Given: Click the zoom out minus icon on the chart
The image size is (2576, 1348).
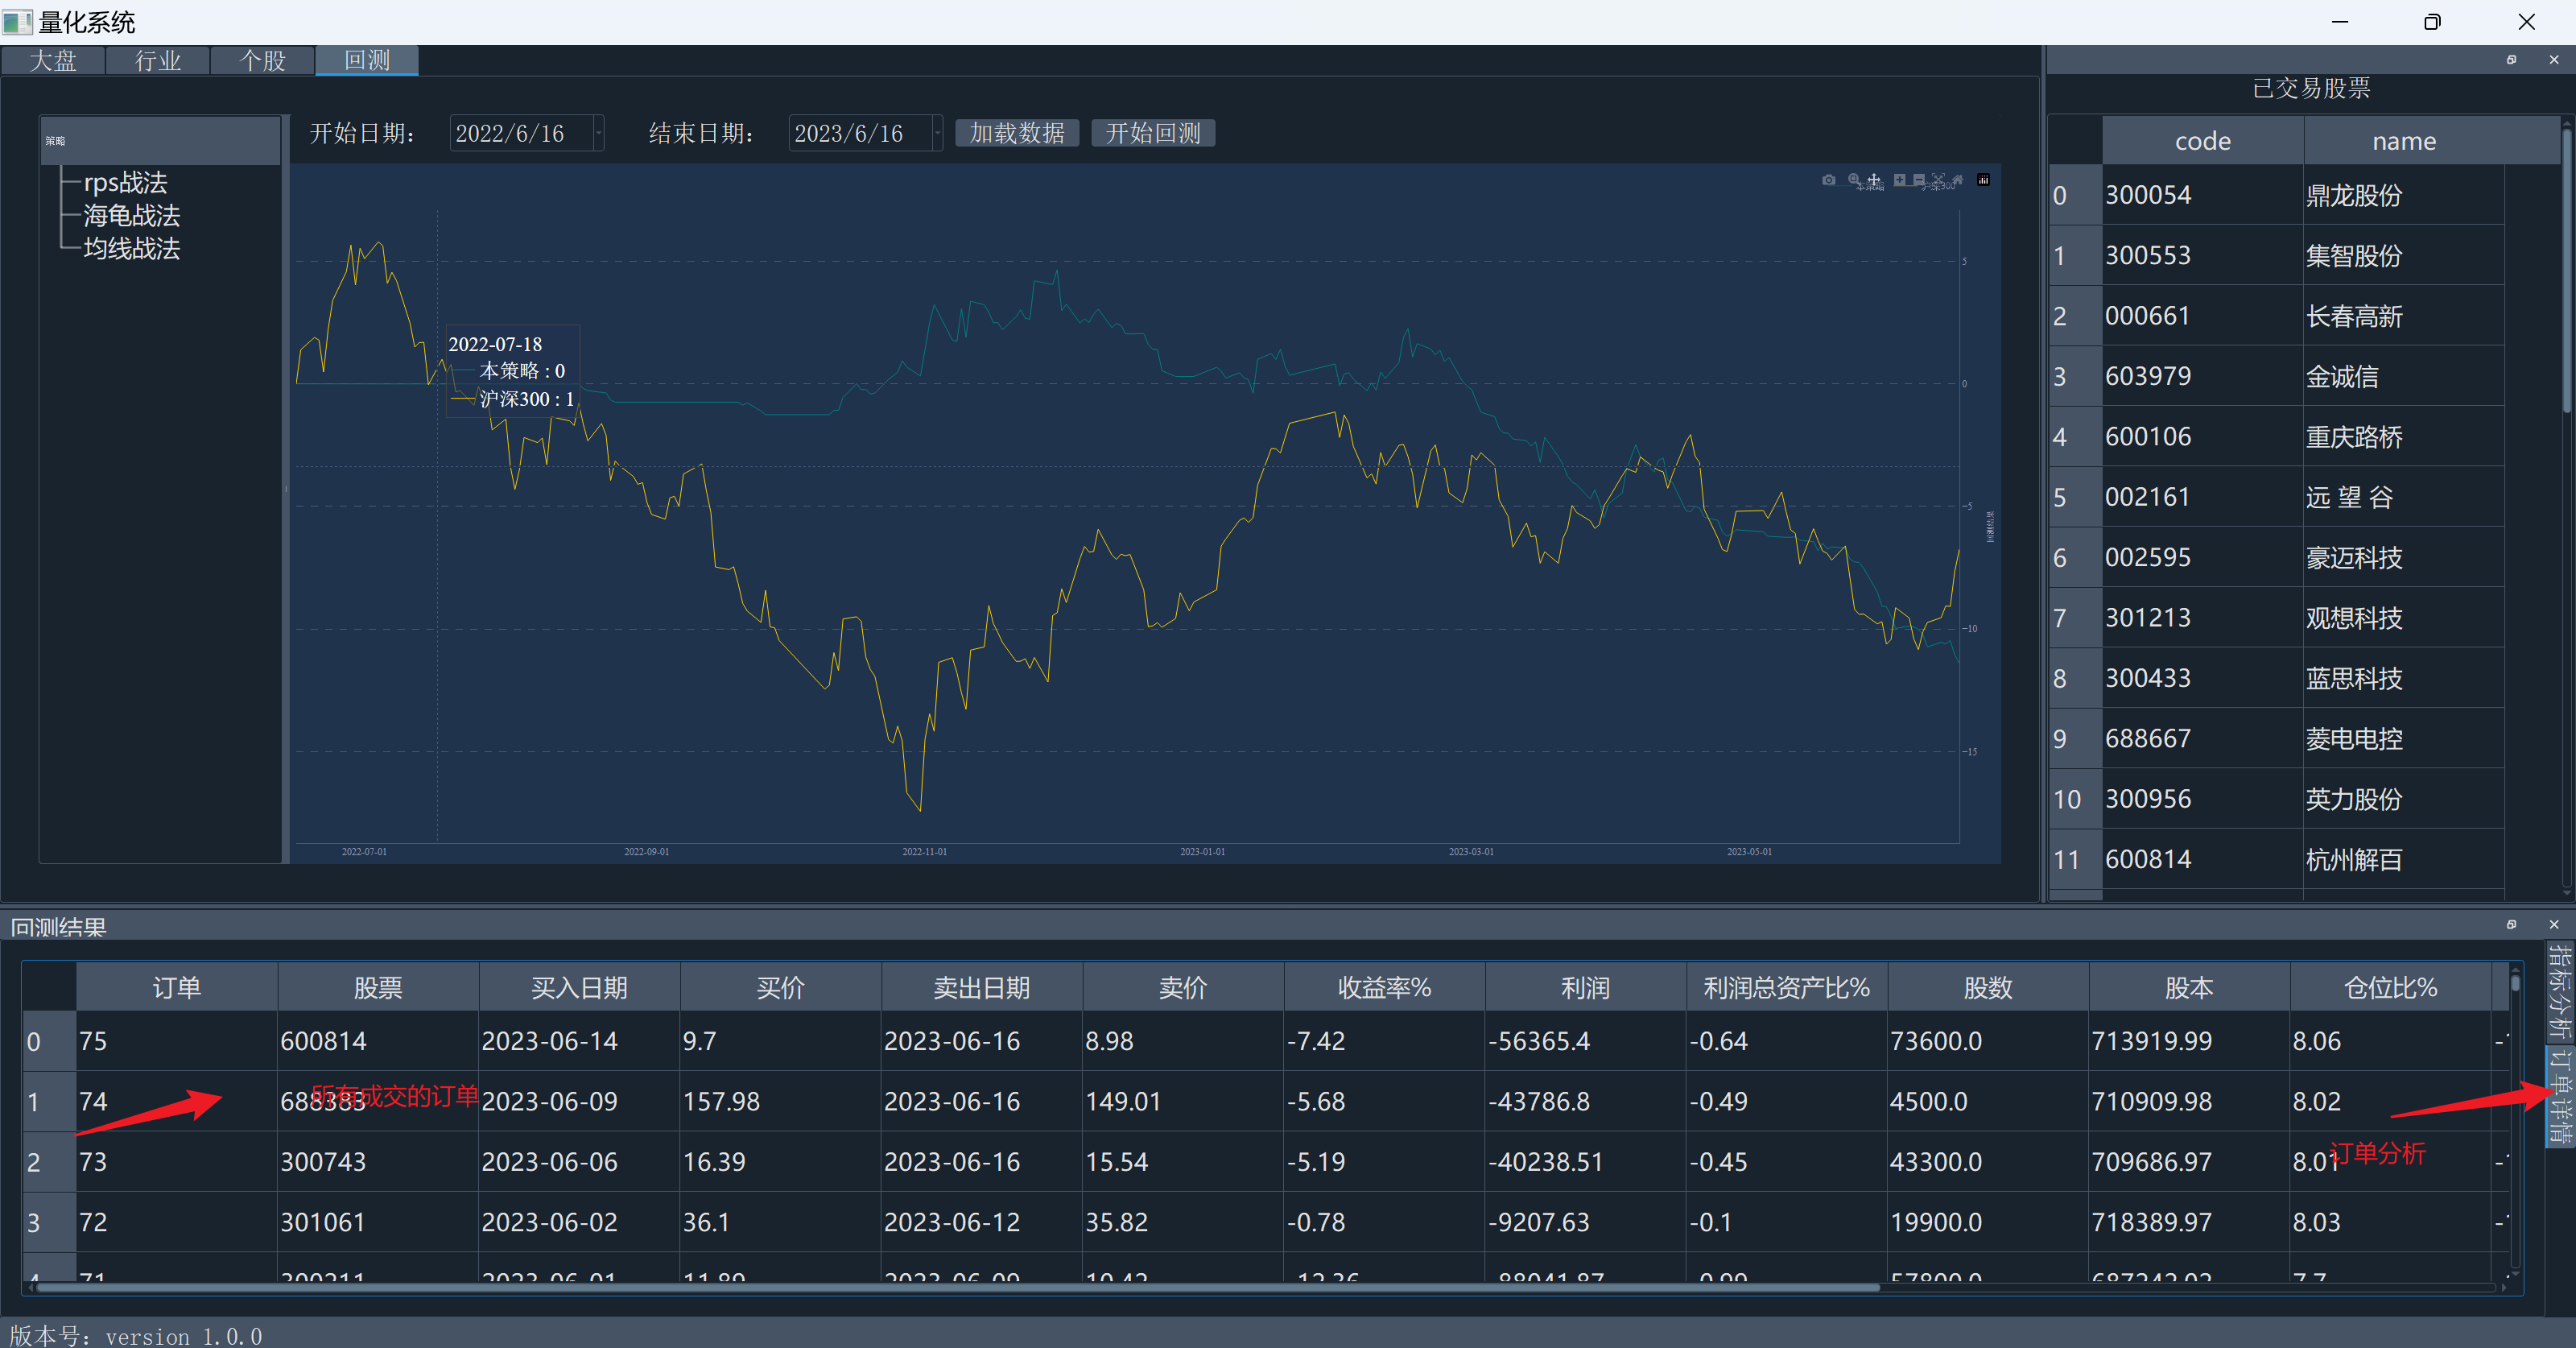Looking at the screenshot, I should tap(1919, 180).
